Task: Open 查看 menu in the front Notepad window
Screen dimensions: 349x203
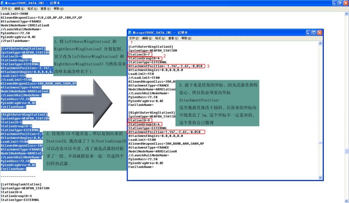Action: (x=173, y=38)
